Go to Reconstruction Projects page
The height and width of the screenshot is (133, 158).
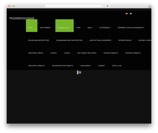tap(63, 66)
